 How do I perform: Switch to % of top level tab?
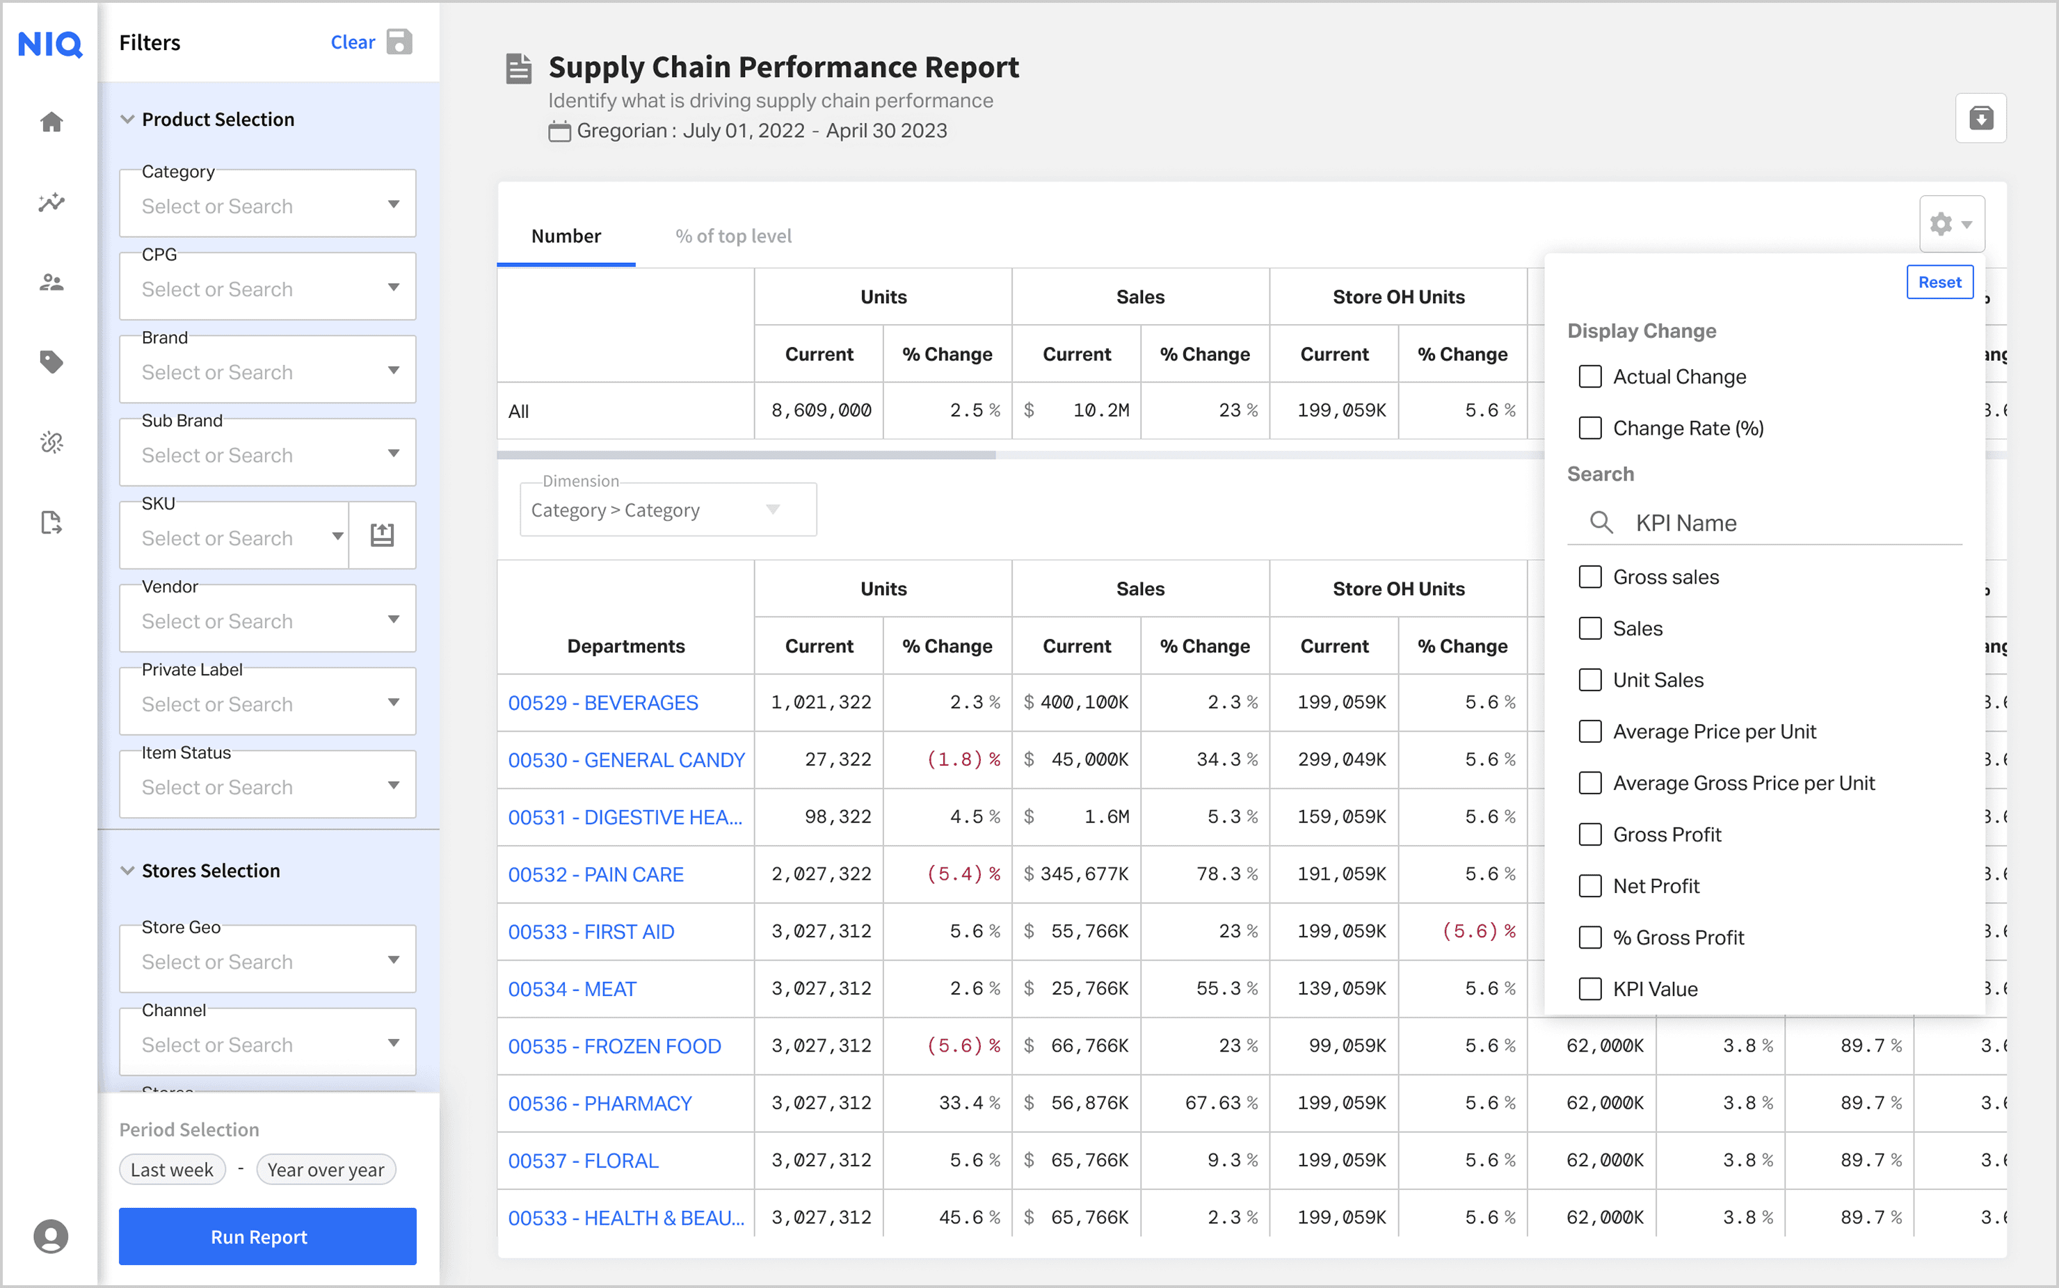click(732, 236)
